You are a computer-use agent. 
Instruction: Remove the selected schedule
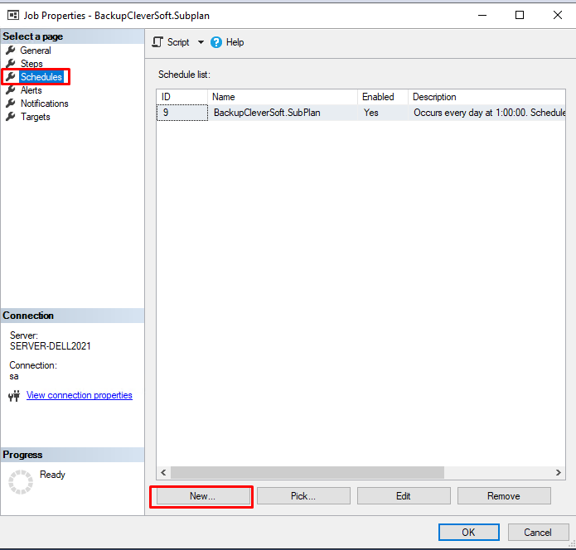tap(504, 496)
